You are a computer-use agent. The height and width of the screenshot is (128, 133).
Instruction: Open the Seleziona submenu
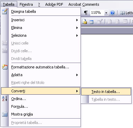click(40, 35)
